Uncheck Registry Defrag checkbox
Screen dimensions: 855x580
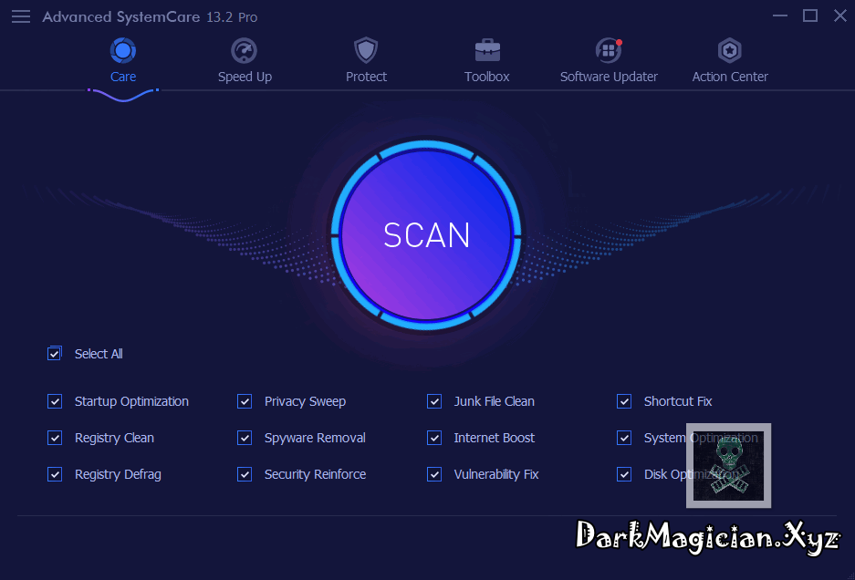[55, 475]
